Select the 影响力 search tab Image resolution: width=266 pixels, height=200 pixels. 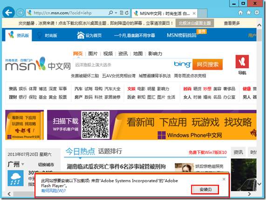pos(155,54)
